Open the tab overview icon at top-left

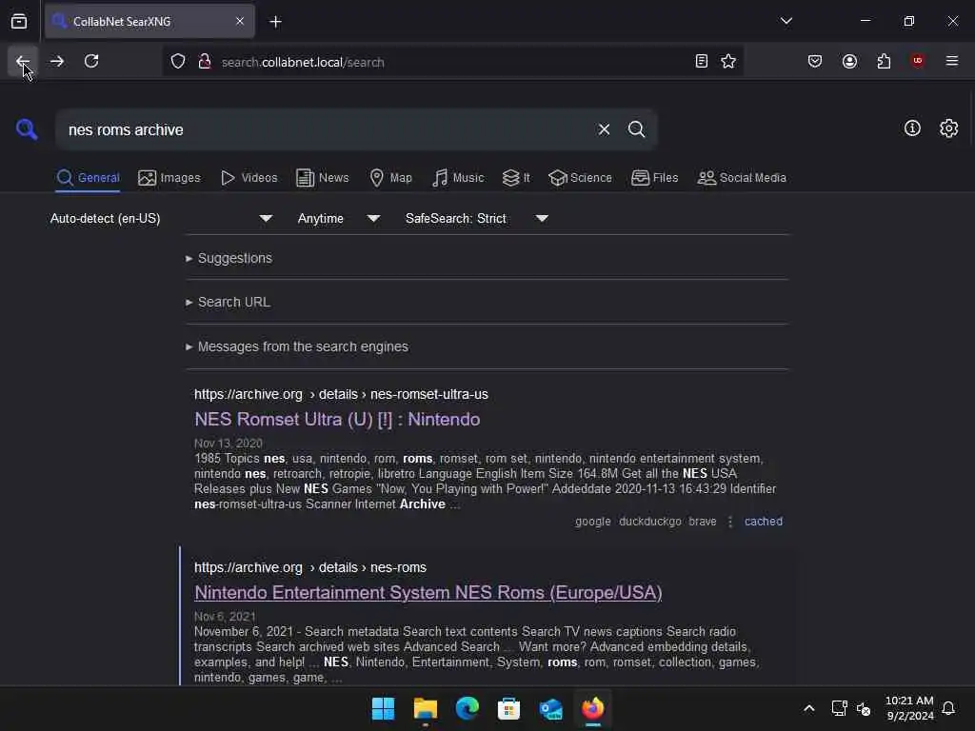point(19,22)
